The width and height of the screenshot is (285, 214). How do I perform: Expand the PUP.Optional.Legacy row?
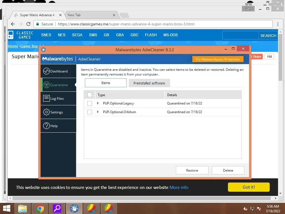(x=98, y=103)
